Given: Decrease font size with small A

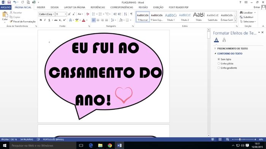Looking at the screenshot, I should [74, 14].
